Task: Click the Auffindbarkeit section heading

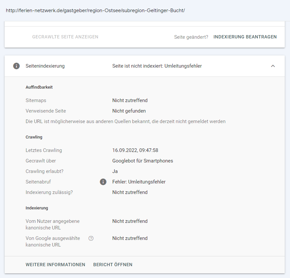Action: pos(39,87)
